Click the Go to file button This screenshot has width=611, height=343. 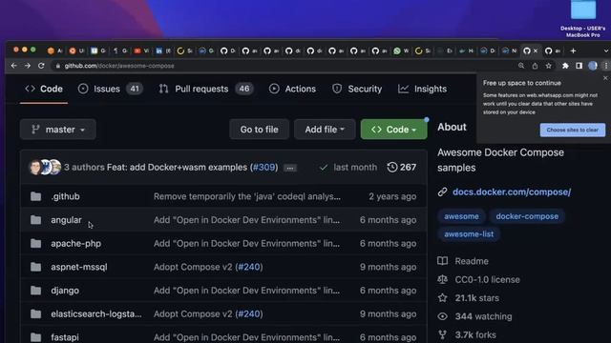259,130
